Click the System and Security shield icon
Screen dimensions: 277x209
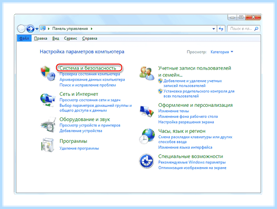48,73
